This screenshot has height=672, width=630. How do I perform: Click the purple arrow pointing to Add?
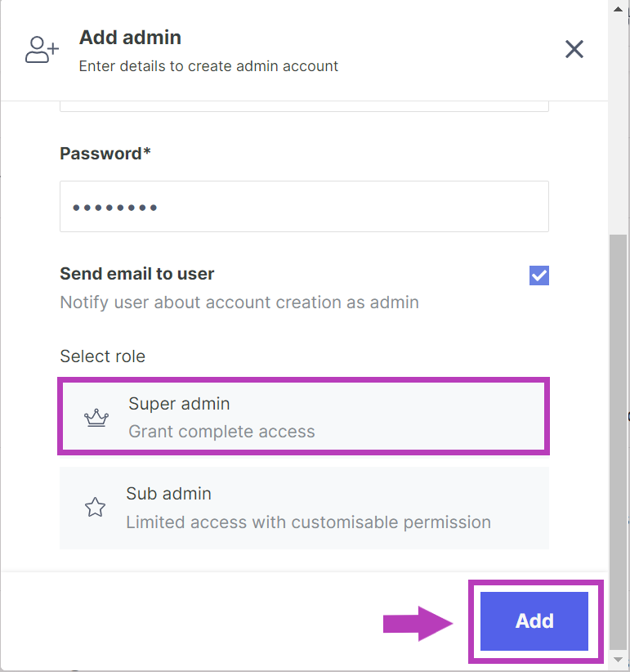coord(418,623)
